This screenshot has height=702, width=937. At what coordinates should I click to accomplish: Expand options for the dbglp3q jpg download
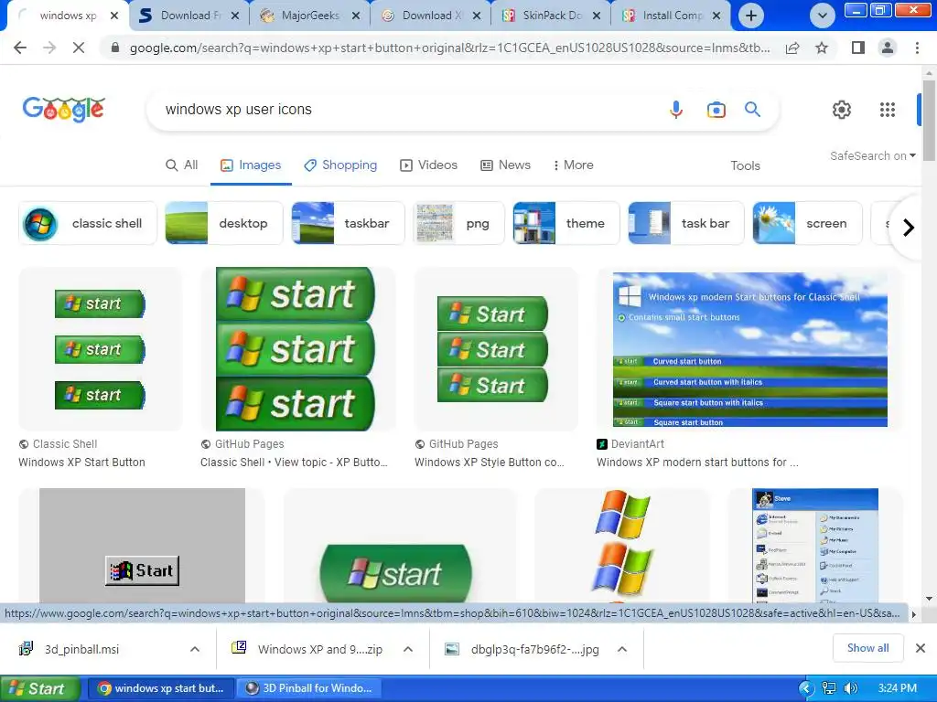pos(622,649)
